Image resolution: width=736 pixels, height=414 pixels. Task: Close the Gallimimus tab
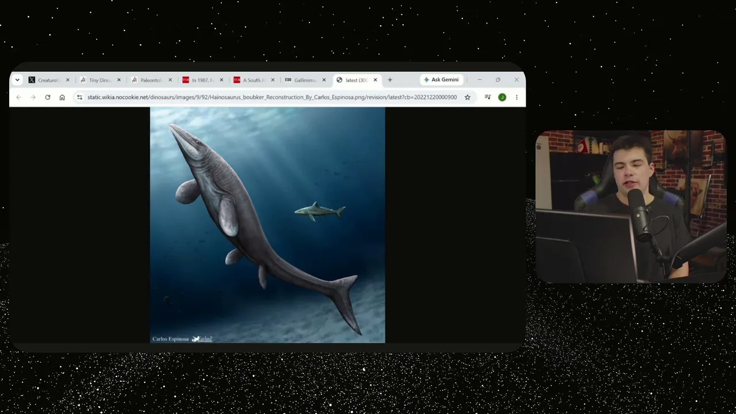pyautogui.click(x=324, y=80)
